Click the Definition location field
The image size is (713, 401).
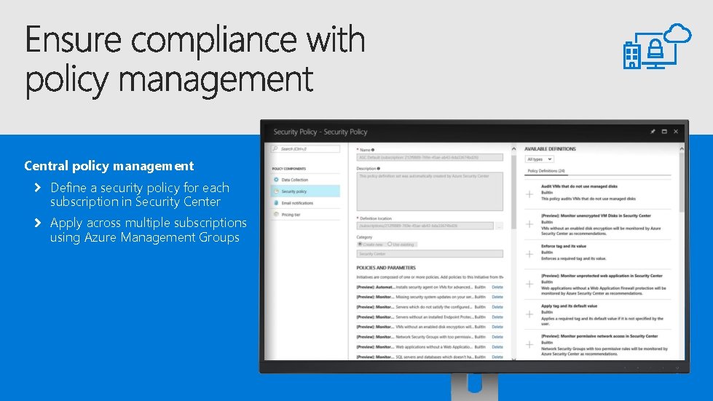pyautogui.click(x=425, y=226)
